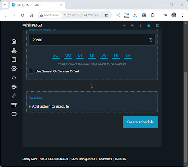Image resolution: width=188 pixels, height=167 pixels.
Task: Open the monitor display sidebar icon
Action: (14, 114)
